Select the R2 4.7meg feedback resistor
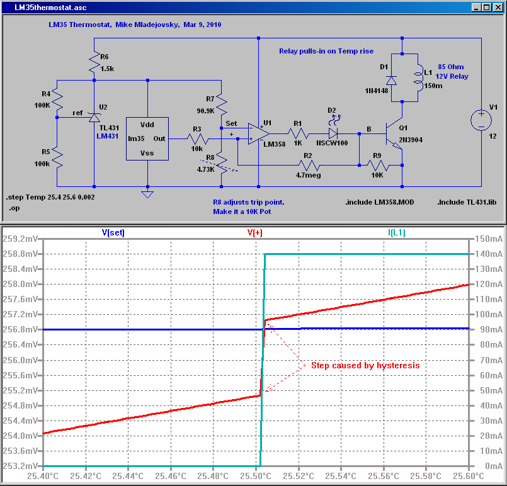 point(309,166)
